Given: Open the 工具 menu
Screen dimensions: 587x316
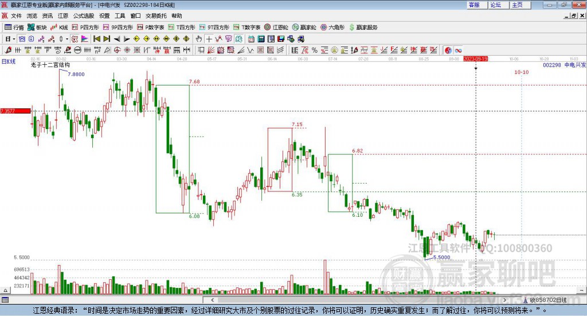Looking at the screenshot, I should 120,15.
